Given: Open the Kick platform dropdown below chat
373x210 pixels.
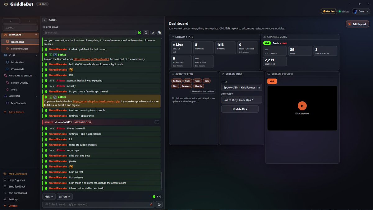Looking at the screenshot, I should click(x=49, y=197).
